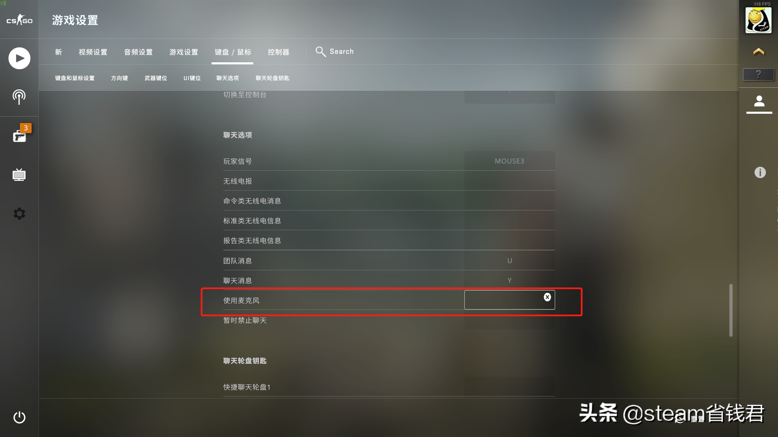Click the 聊天消息 Y key binding
The width and height of the screenshot is (778, 437).
click(x=509, y=280)
